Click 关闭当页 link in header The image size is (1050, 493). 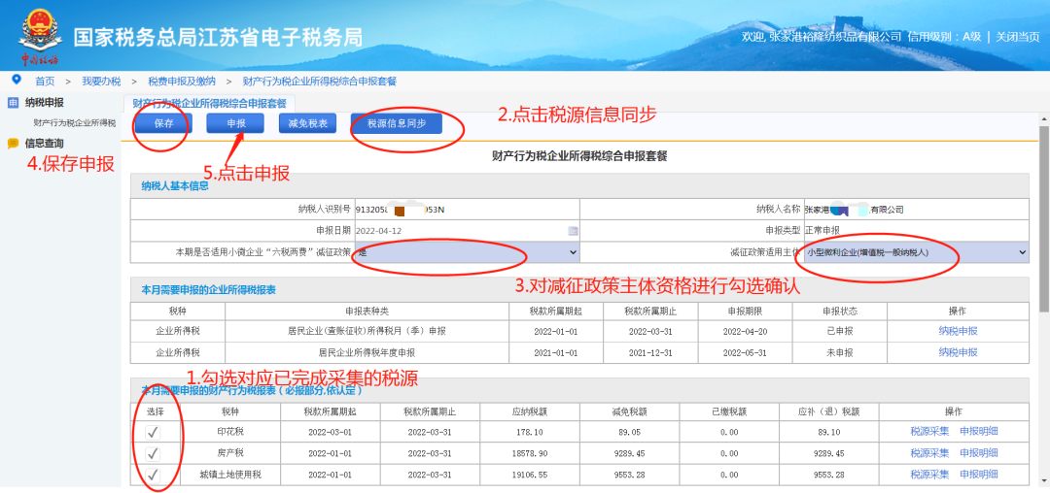click(x=1017, y=37)
